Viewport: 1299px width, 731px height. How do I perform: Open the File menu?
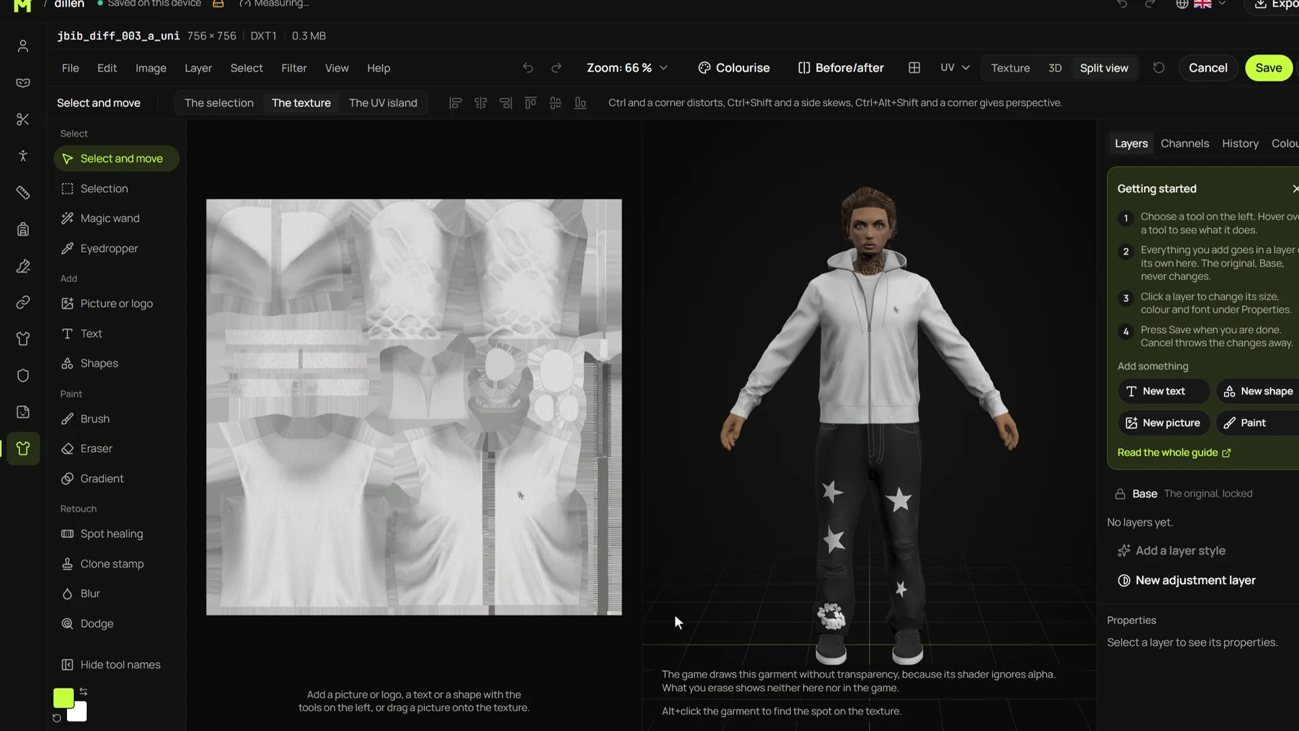click(70, 68)
